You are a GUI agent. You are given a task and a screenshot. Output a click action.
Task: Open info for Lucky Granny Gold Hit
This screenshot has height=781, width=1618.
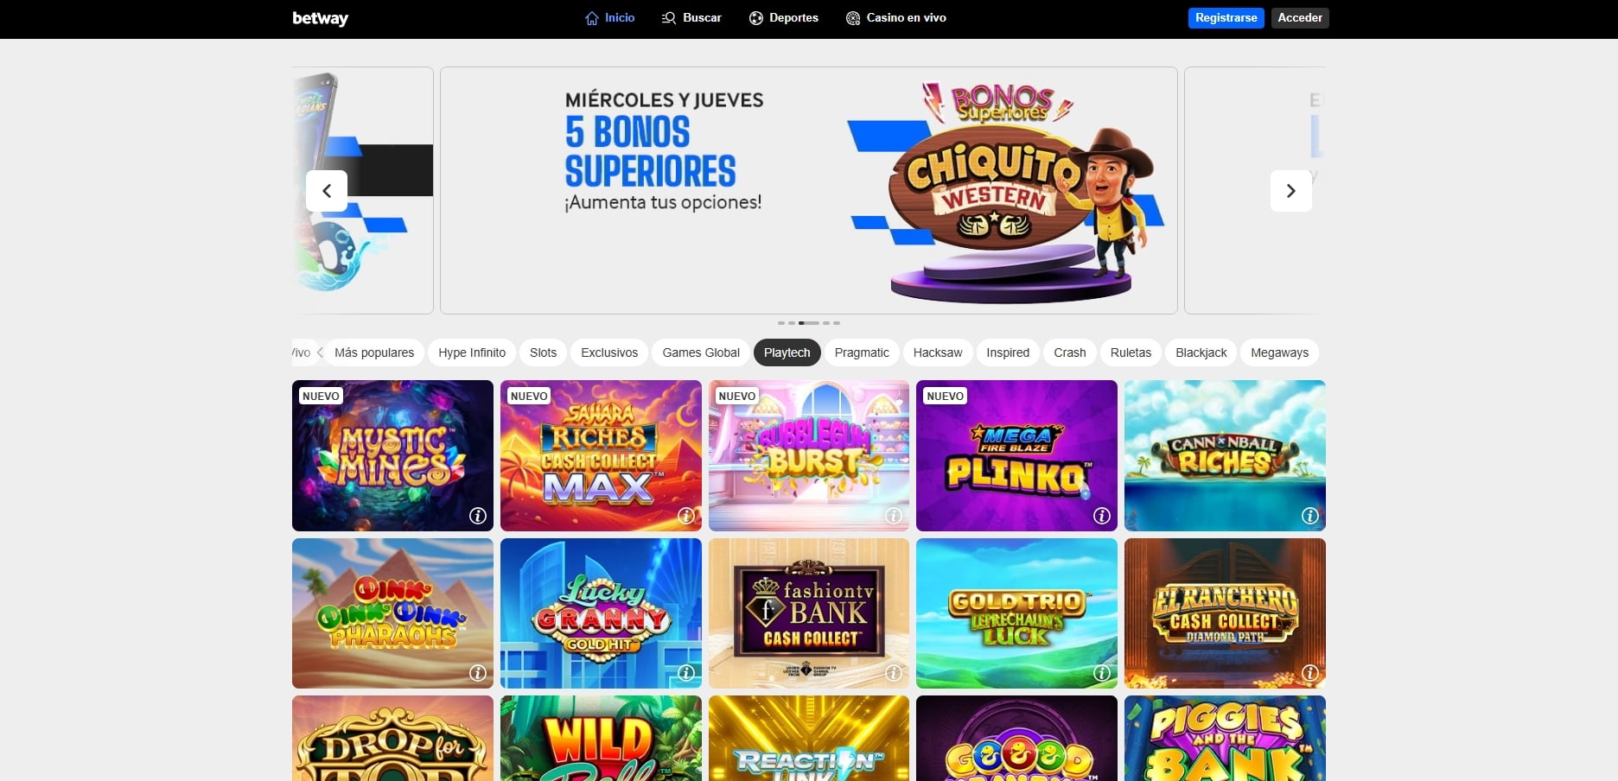(686, 673)
